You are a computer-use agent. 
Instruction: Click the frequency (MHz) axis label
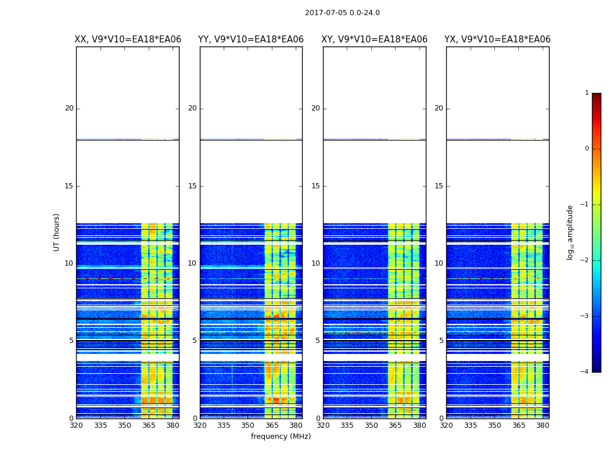coord(281,436)
